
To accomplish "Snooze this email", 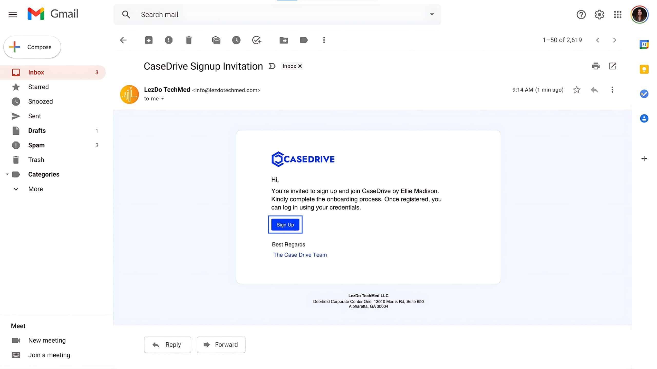I will coord(236,40).
